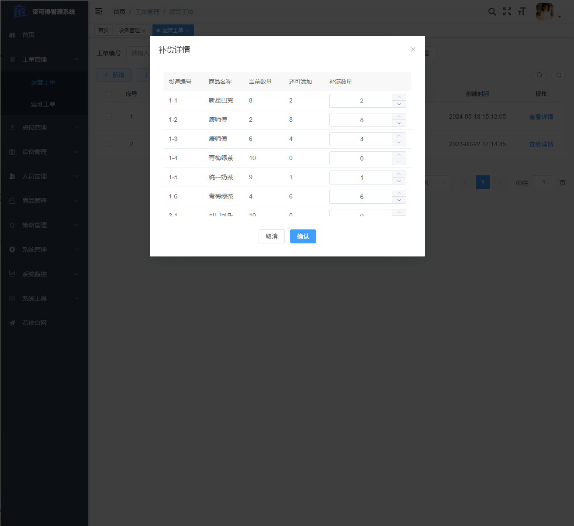Viewport: 574px width, 526px height.
Task: Click the 补满数量 input for lane 1-4
Action: [x=361, y=158]
